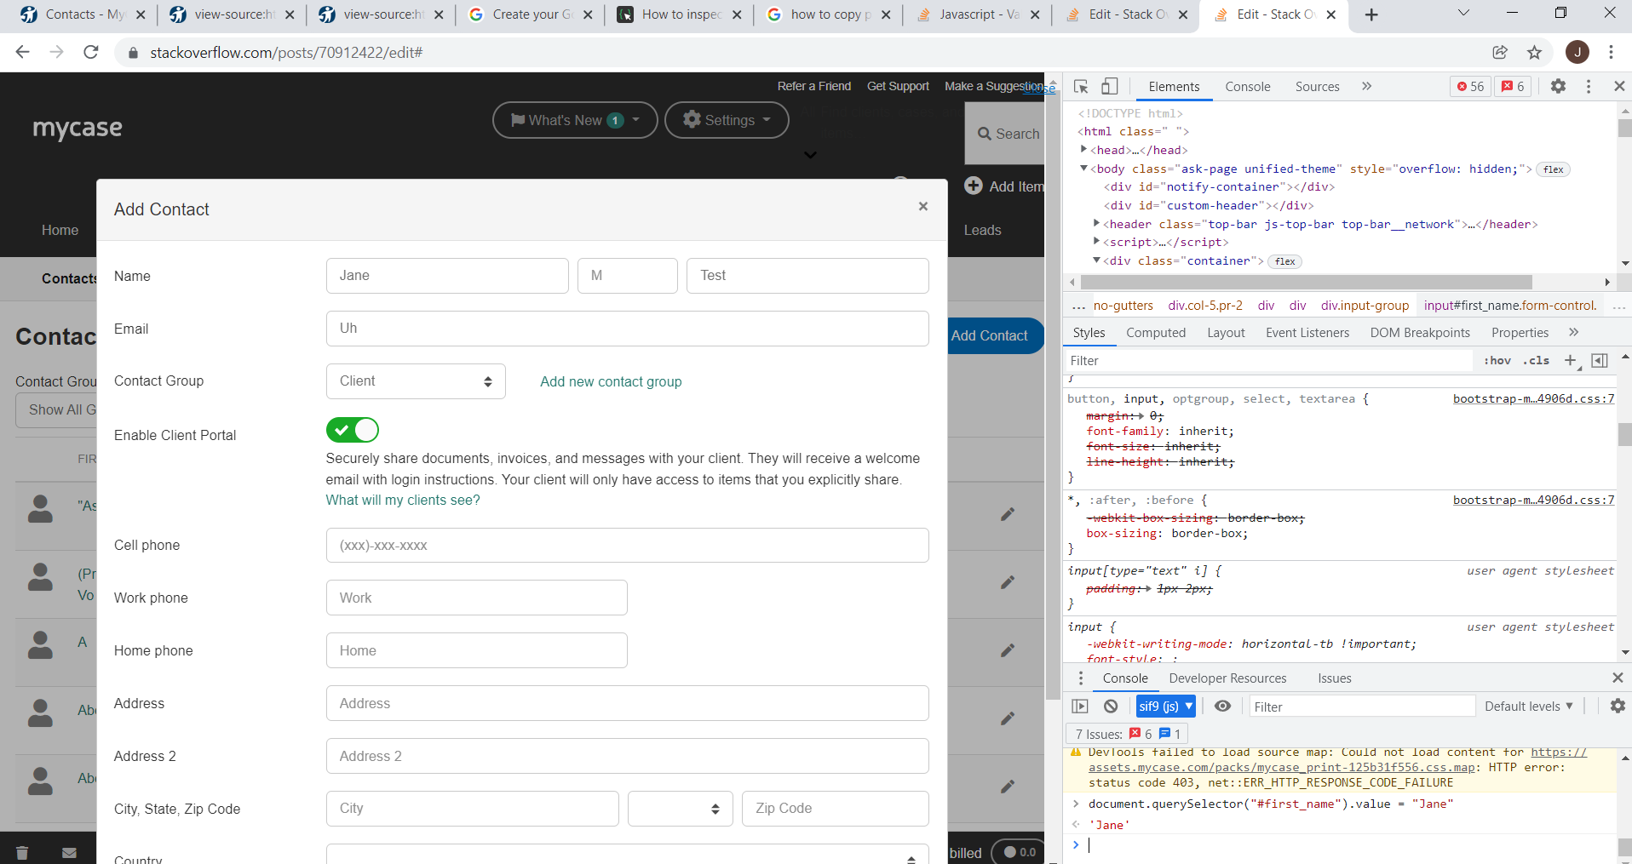Toggle the computed styles sidebar pane icon
Image resolution: width=1632 pixels, height=864 pixels.
pos(1600,360)
